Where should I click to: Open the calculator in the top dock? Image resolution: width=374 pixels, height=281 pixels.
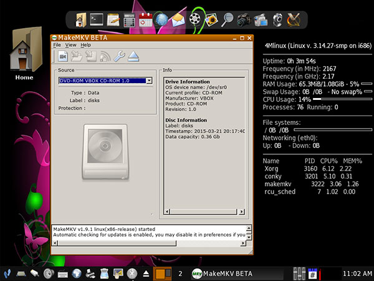[x=130, y=20]
